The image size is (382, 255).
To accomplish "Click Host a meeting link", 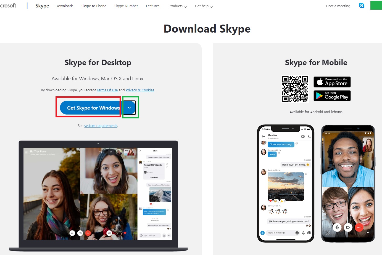I will (x=338, y=6).
